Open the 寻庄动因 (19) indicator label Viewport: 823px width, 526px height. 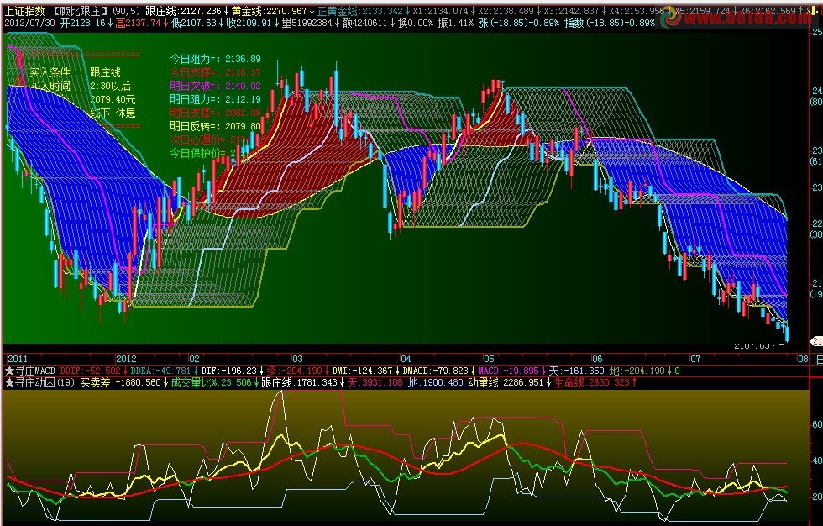click(45, 382)
